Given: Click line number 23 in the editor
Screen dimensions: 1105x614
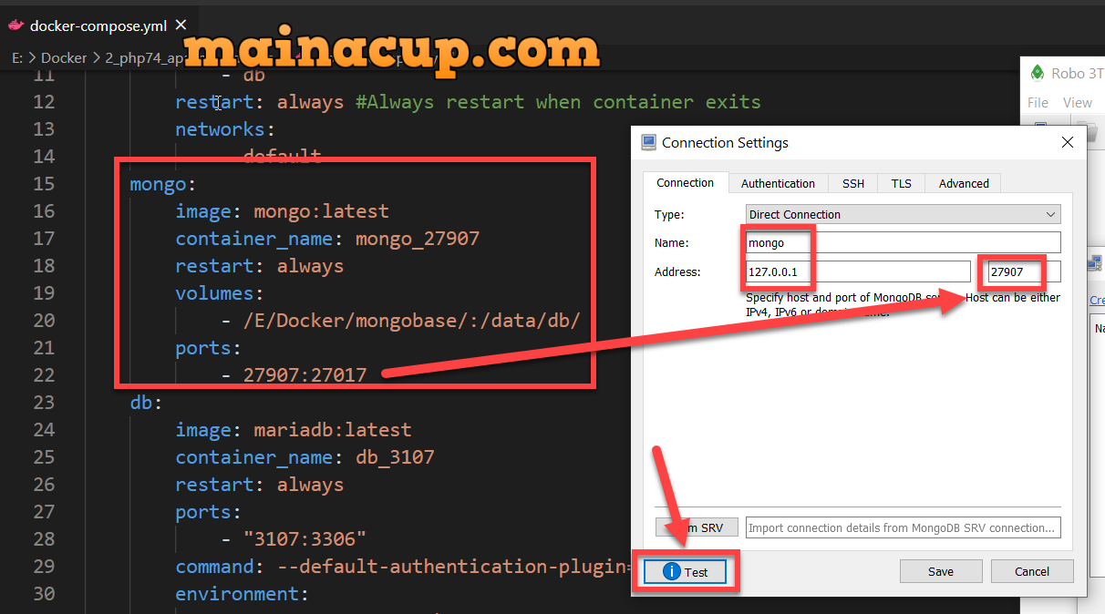Looking at the screenshot, I should 44,403.
